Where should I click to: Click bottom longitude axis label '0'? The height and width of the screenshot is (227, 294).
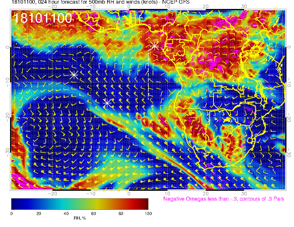coord(129,194)
